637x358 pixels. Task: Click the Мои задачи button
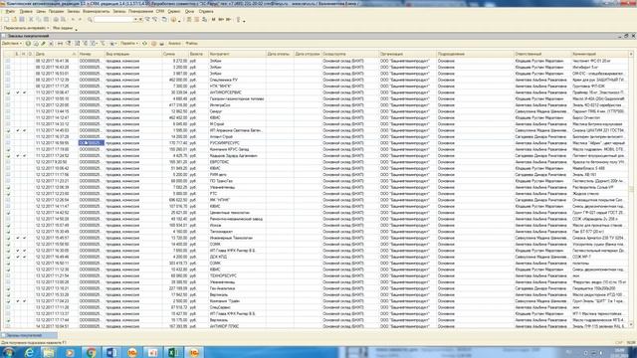point(63,28)
